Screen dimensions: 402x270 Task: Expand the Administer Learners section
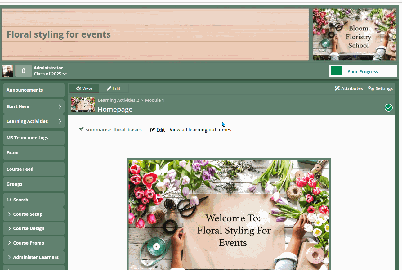(34, 257)
